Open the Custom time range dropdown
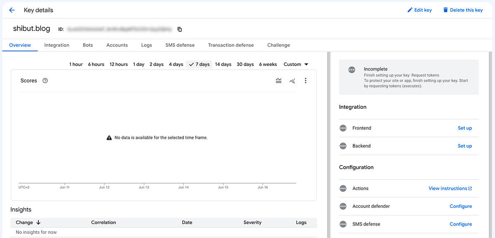The image size is (495, 238). [296, 64]
